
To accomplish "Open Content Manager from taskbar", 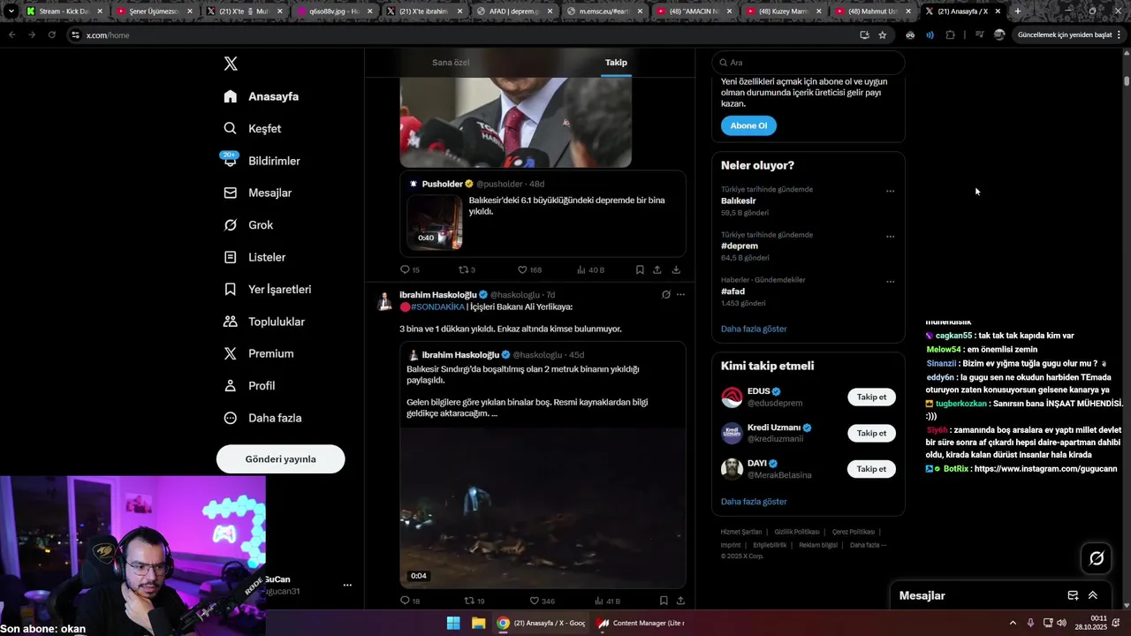I will tap(641, 623).
